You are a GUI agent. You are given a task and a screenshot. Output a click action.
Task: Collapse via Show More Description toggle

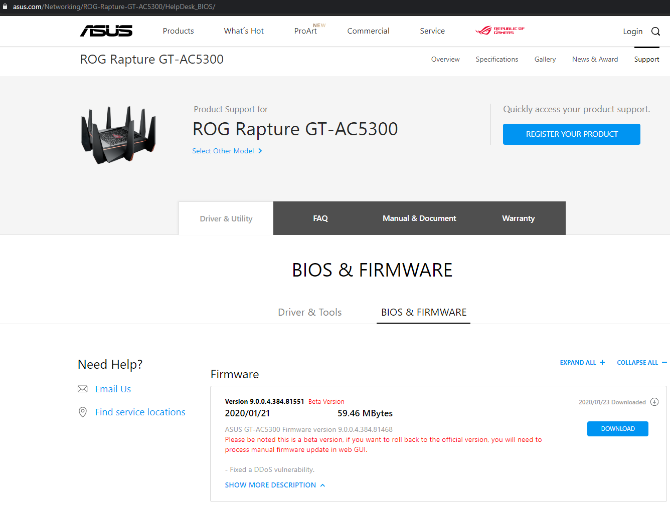point(275,485)
